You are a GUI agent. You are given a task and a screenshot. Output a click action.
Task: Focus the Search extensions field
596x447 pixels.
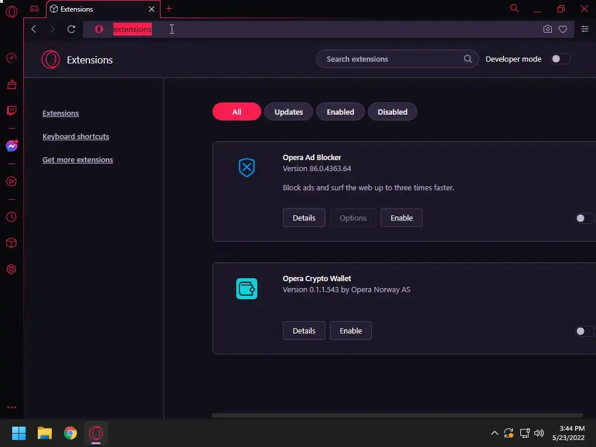pyautogui.click(x=397, y=59)
